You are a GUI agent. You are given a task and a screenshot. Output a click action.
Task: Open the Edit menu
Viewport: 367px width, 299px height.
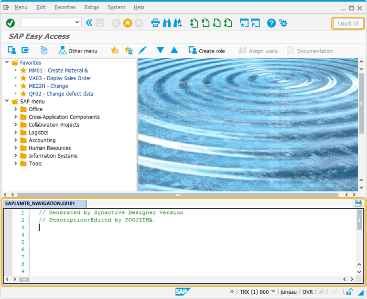point(41,7)
